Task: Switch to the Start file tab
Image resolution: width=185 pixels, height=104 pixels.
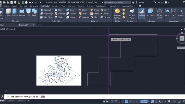Action: [2, 25]
